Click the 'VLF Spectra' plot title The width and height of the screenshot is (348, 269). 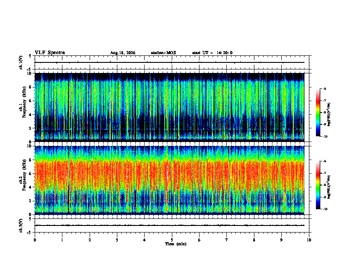pos(50,53)
